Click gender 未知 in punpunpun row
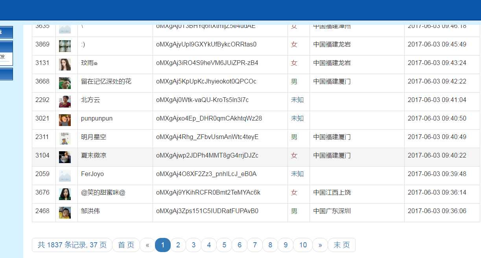 tap(297, 118)
